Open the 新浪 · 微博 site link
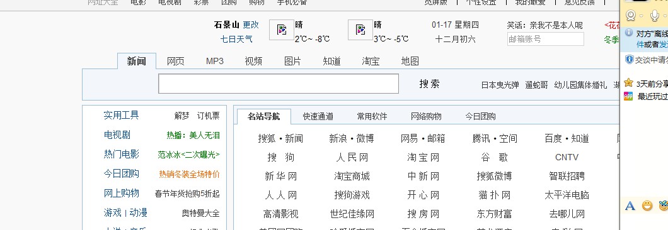 [352, 139]
